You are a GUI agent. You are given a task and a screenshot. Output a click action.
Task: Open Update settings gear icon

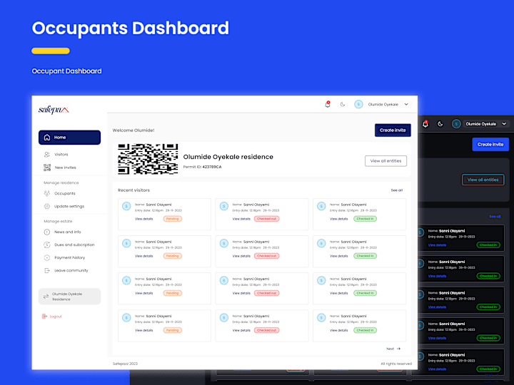pyautogui.click(x=47, y=206)
